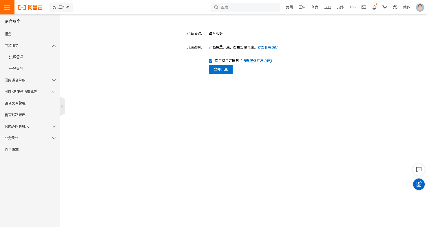
Task: Open the 查看计费说明 link
Action: pos(268,48)
